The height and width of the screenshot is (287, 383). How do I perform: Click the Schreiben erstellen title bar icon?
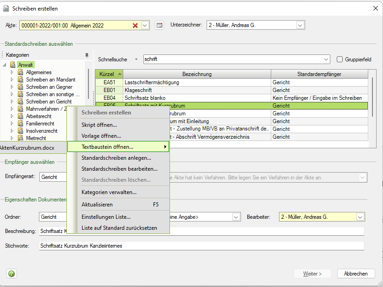(x=5, y=9)
